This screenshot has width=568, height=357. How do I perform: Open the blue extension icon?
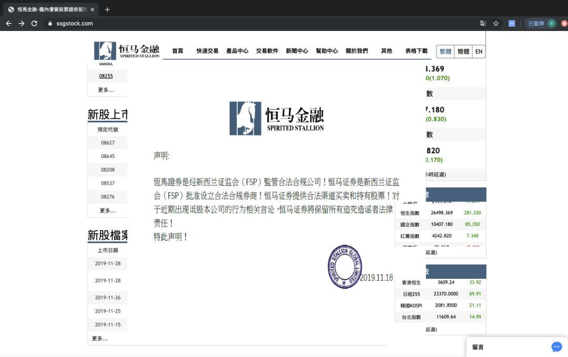512,24
